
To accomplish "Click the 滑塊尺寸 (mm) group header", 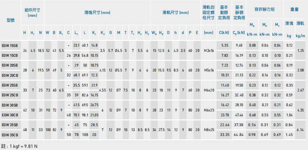I will [97, 13].
